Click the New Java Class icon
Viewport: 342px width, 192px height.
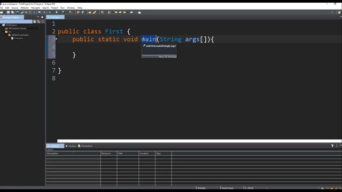pos(83,12)
